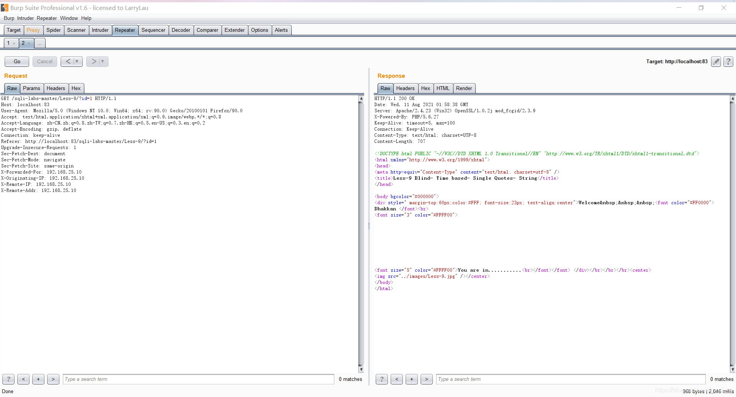
Task: Open the back-history dropdown arrow
Action: click(x=77, y=61)
